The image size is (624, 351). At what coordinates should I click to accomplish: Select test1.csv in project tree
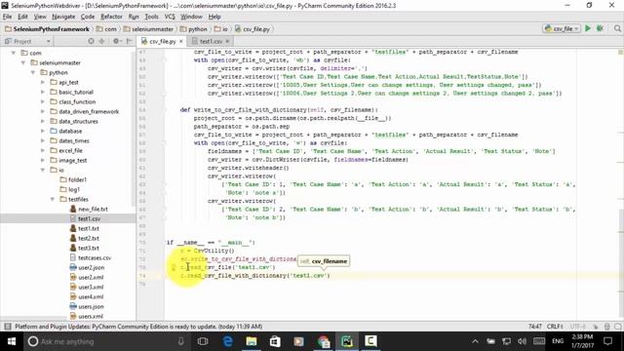89,218
